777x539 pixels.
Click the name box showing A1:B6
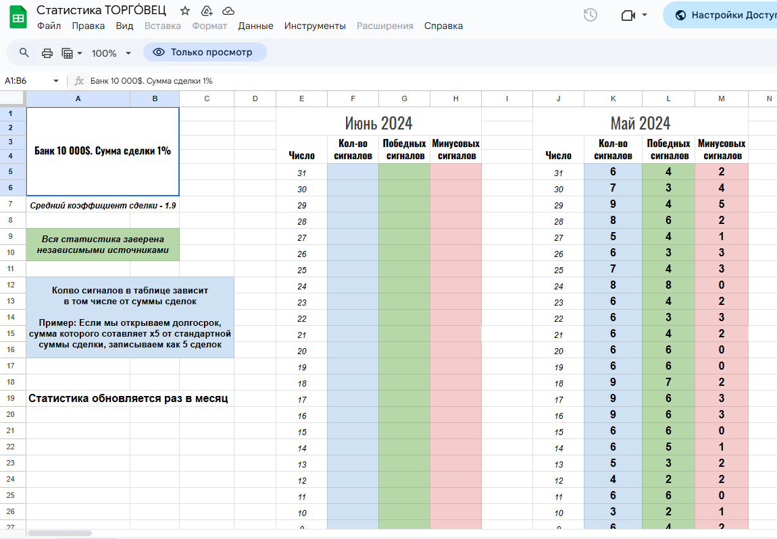(26, 81)
